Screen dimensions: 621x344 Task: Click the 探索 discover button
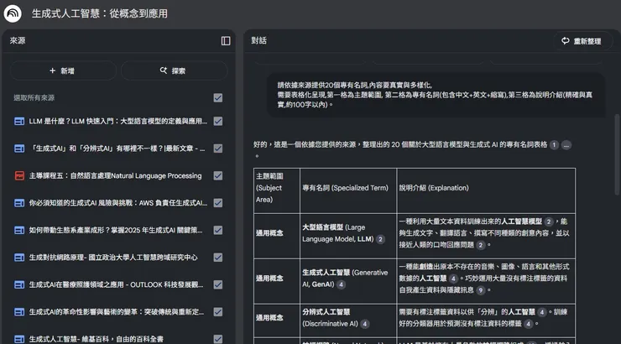[x=174, y=70]
